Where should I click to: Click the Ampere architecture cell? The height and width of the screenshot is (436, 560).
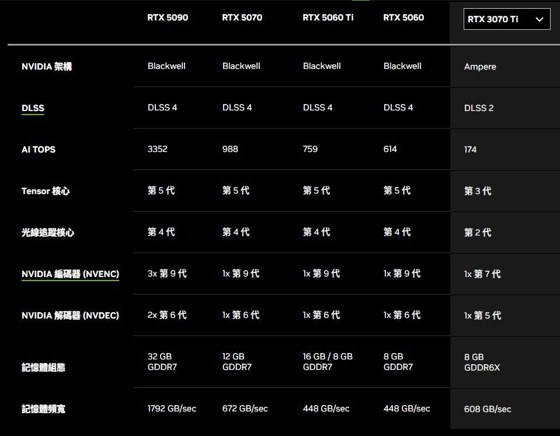tap(480, 67)
